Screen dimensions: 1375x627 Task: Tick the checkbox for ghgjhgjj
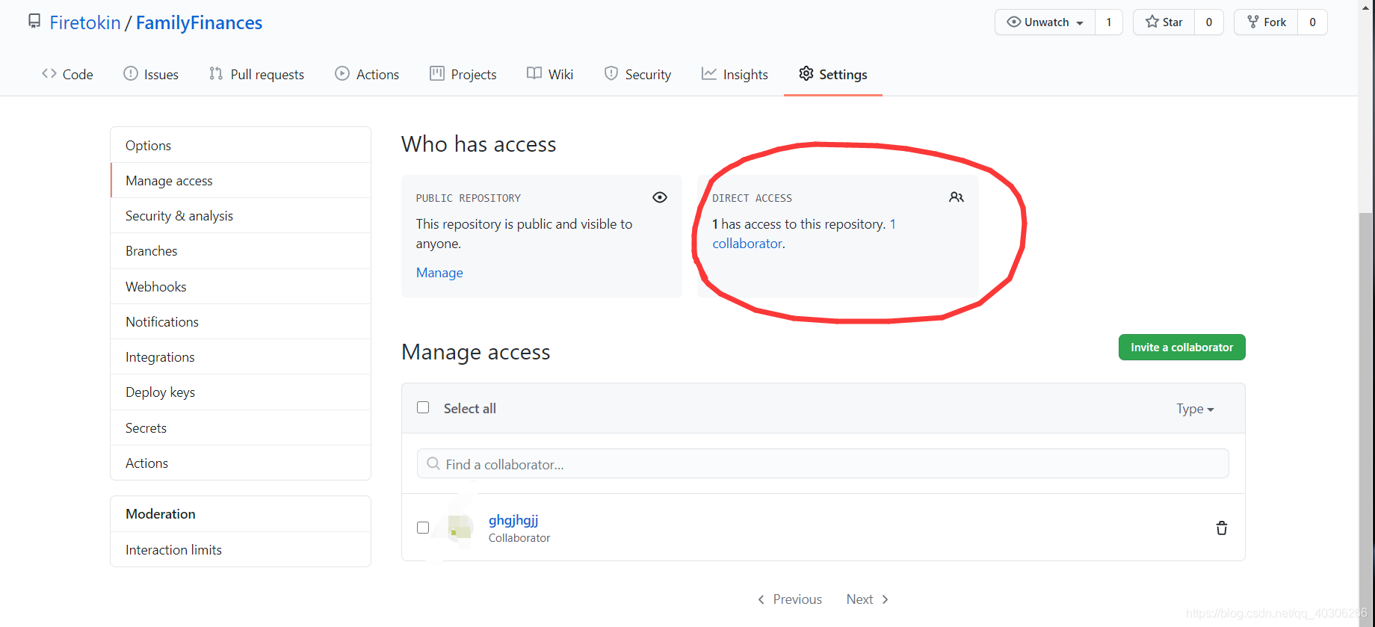coord(423,528)
